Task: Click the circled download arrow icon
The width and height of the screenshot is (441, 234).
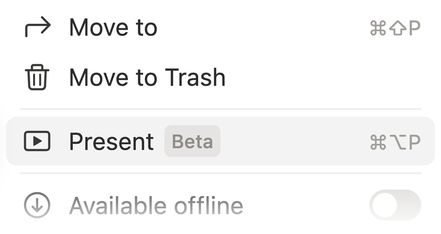Action: pos(37,205)
